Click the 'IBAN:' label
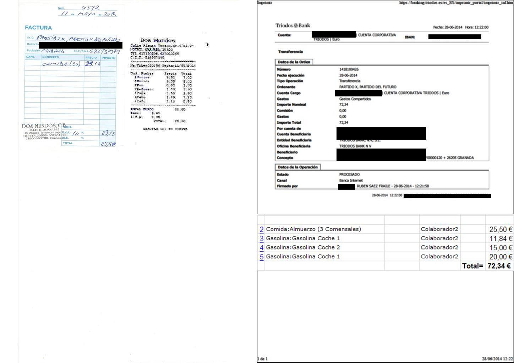Image resolution: width=514 pixels, height=363 pixels. 410,37
